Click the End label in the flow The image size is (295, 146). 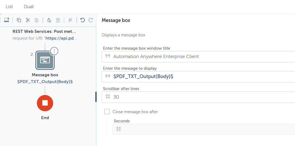[45, 118]
